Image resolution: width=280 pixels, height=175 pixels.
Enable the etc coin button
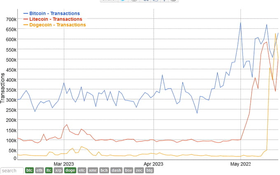pos(82,170)
